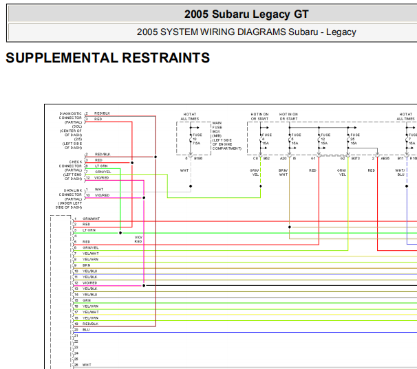Screen dimensions: 417x369
Task: Click the "FUSE 7 15A" label
Action: pyautogui.click(x=413, y=139)
